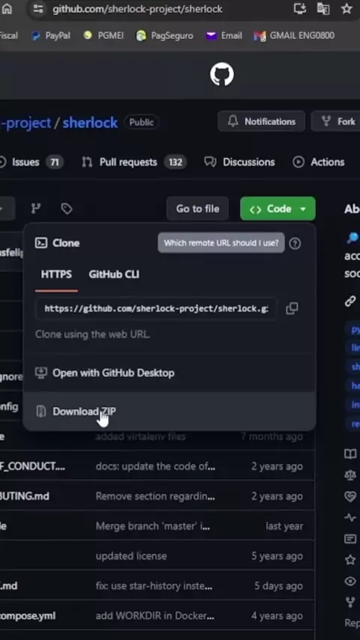Click the stars icon in sidebar
360x640 pixels.
click(350, 560)
